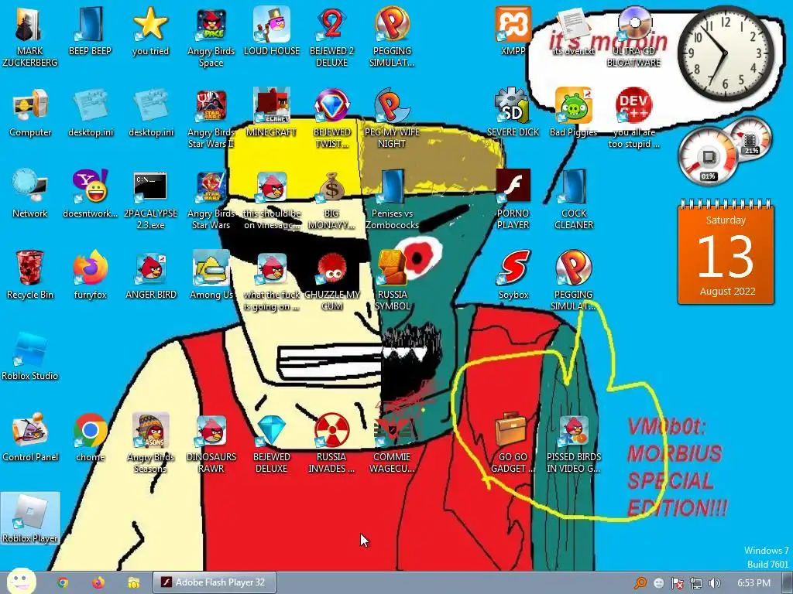Open the volume speaker tray icon
Viewport: 793px width, 594px height.
pyautogui.click(x=714, y=583)
